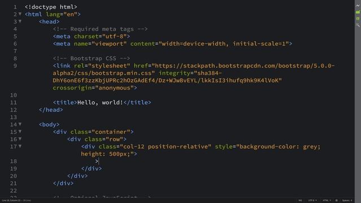Click the "background-color: grey;" style text

[280, 147]
